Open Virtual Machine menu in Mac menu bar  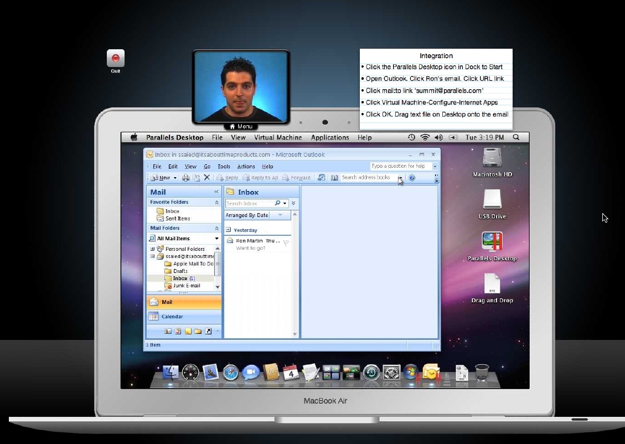[x=278, y=137]
